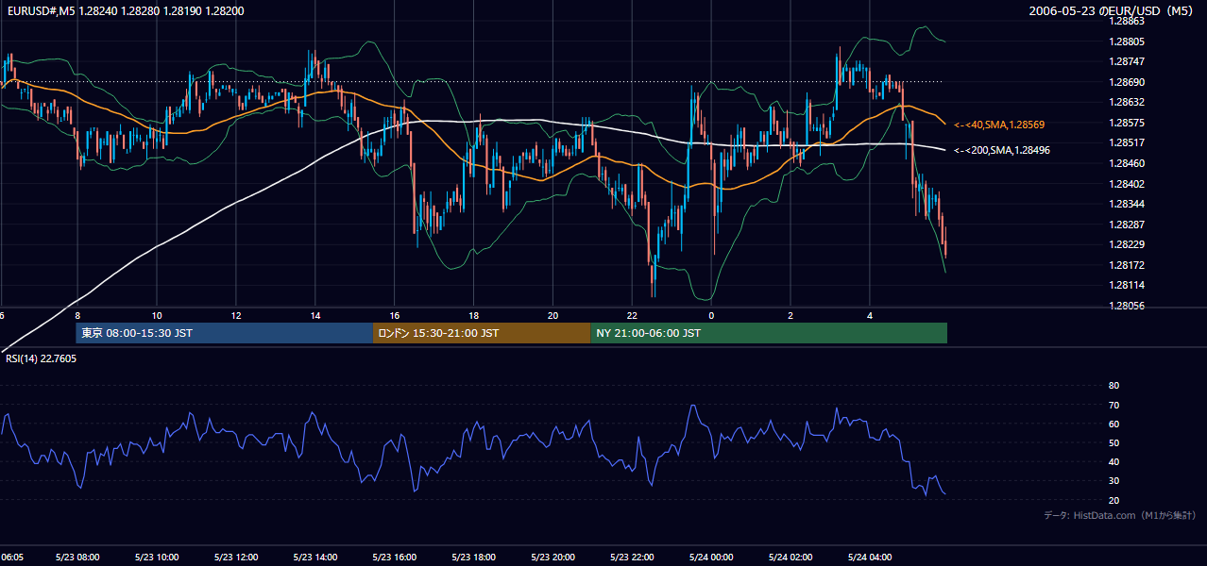This screenshot has width=1207, height=566.
Task: Click price axis value 1.28344
Action: click(x=1127, y=204)
